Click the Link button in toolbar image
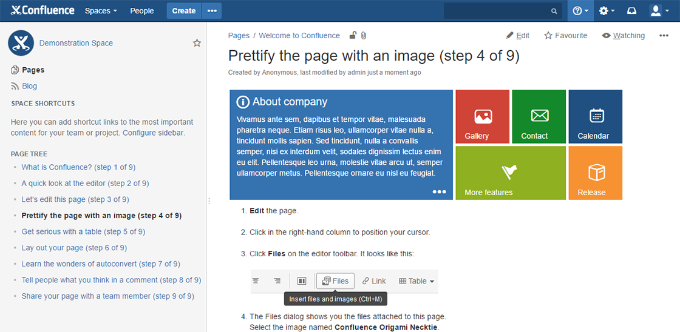The image size is (680, 332). 374,281
